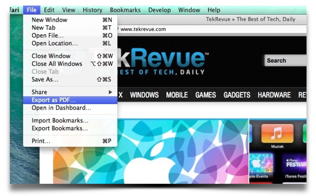Open the File menu in the menu bar
Screen dimensions: 316x196
(x=32, y=10)
